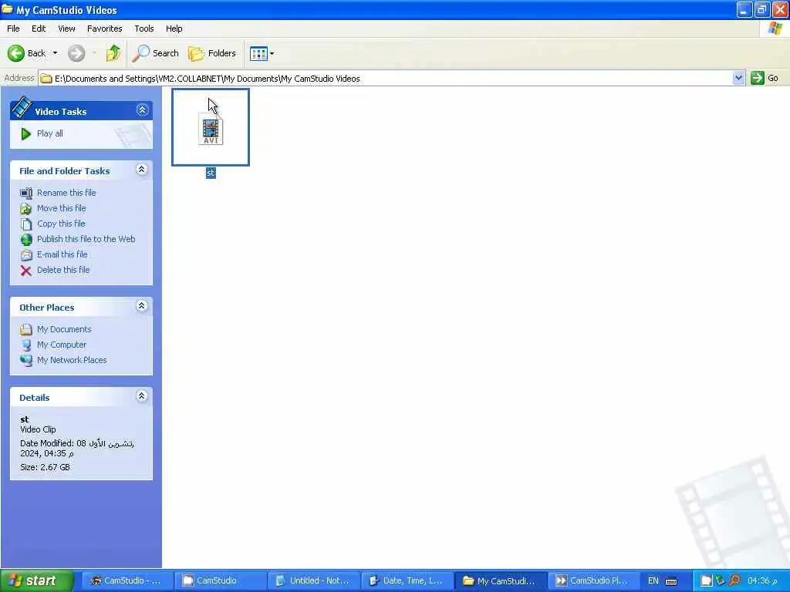Click the Publish to Web globe icon
The width and height of the screenshot is (790, 592).
point(26,240)
